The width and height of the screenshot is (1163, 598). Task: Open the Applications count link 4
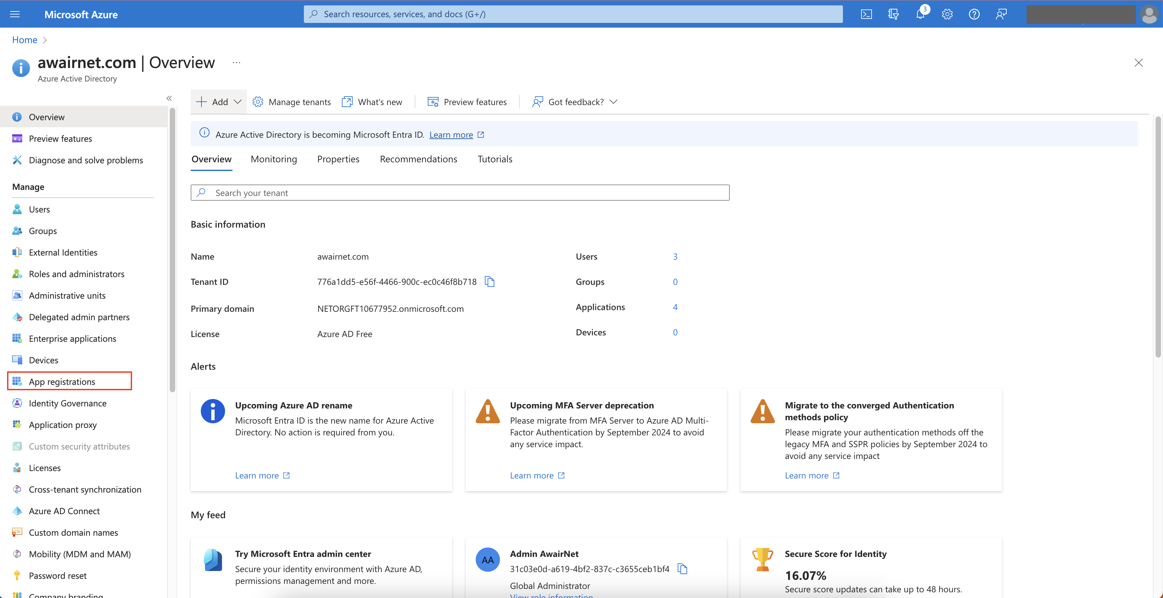tap(675, 307)
